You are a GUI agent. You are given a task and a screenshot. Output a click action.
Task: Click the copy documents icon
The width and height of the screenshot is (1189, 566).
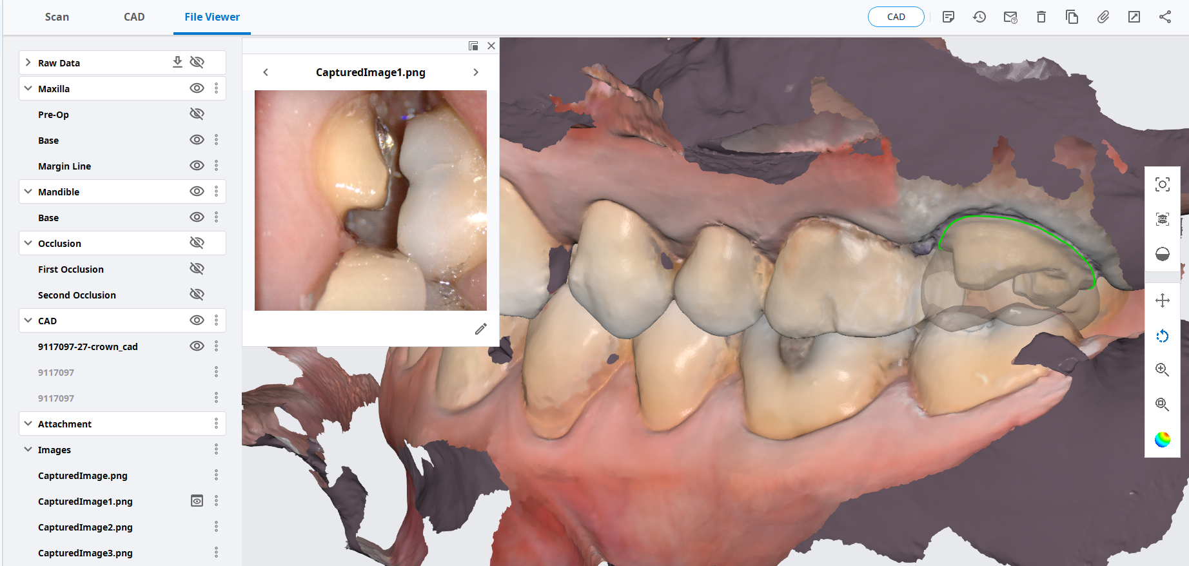(1072, 17)
